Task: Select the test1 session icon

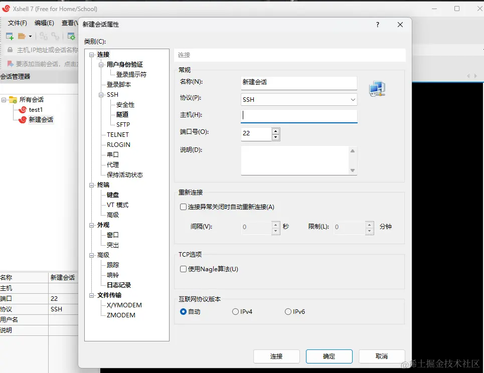Action: [23, 109]
